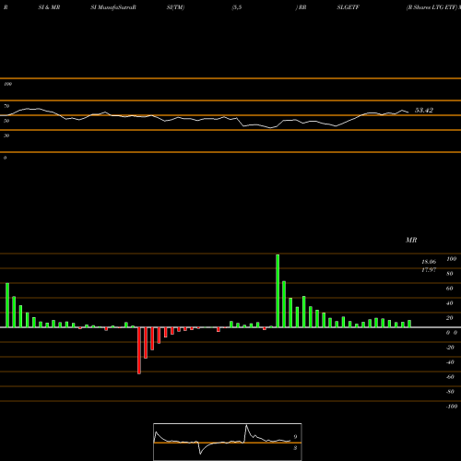Click the longest red histogram bar
This screenshot has height=461, width=461.
139,350
